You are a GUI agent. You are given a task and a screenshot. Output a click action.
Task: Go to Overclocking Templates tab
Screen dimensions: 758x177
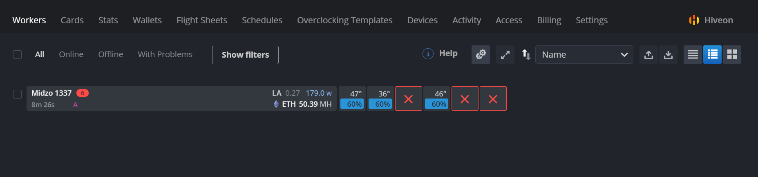344,20
